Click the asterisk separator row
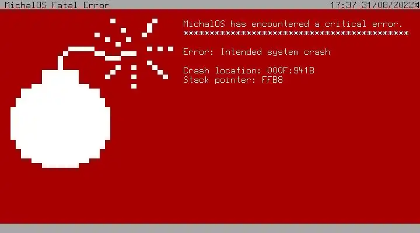 coord(296,33)
